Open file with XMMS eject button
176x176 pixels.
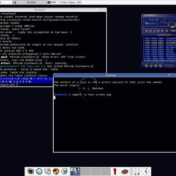click(167, 31)
